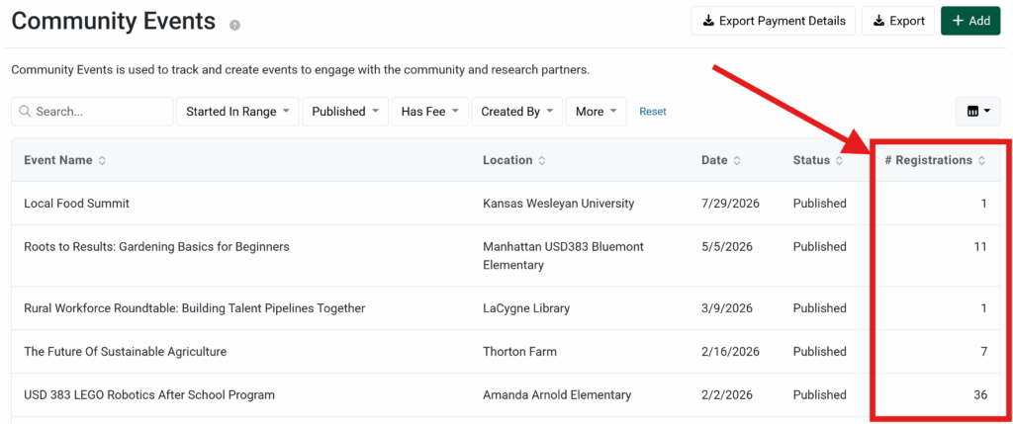Image resolution: width=1013 pixels, height=424 pixels.
Task: Click the search magnifier icon
Action: tap(25, 112)
